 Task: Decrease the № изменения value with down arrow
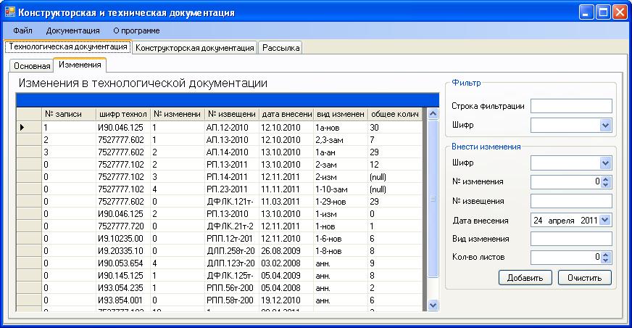coord(605,185)
